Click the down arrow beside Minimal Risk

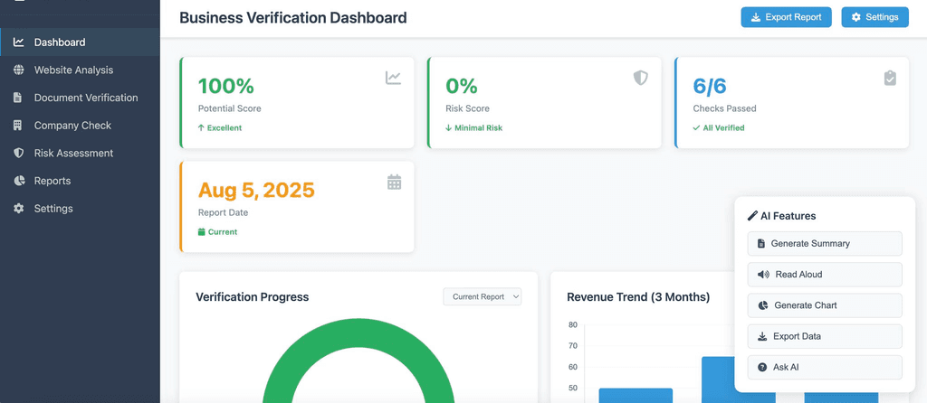pyautogui.click(x=449, y=128)
